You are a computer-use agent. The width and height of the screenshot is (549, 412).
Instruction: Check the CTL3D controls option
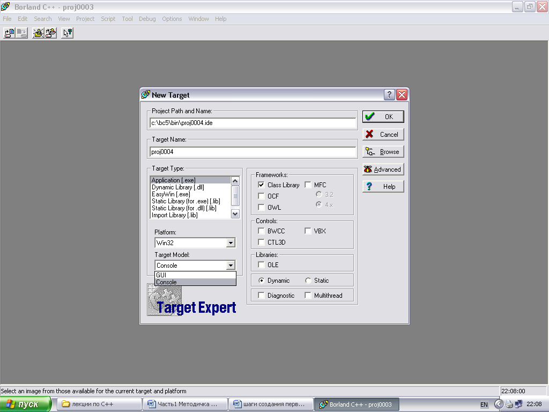261,242
